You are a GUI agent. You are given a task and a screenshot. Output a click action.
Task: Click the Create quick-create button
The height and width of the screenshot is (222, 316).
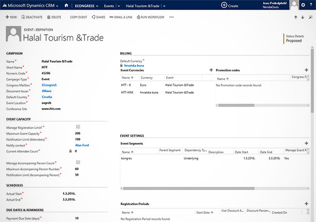(229, 6)
